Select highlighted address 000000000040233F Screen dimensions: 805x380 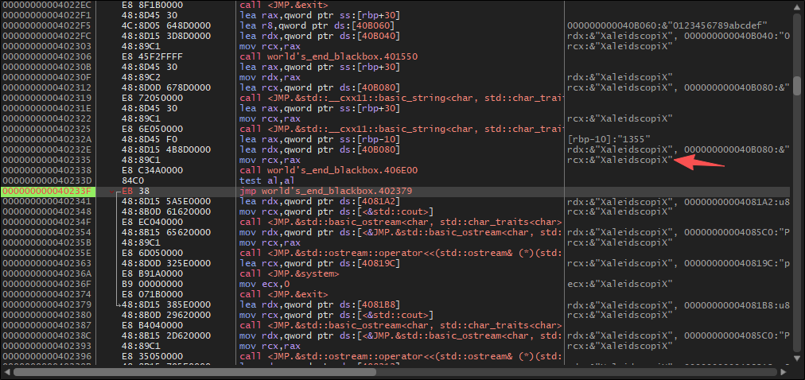pos(47,192)
